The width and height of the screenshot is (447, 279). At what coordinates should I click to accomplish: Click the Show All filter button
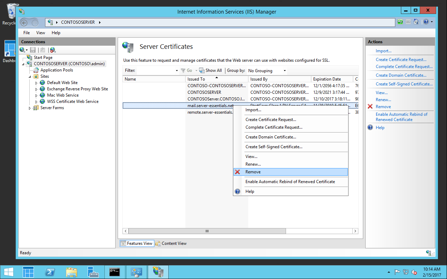click(211, 70)
